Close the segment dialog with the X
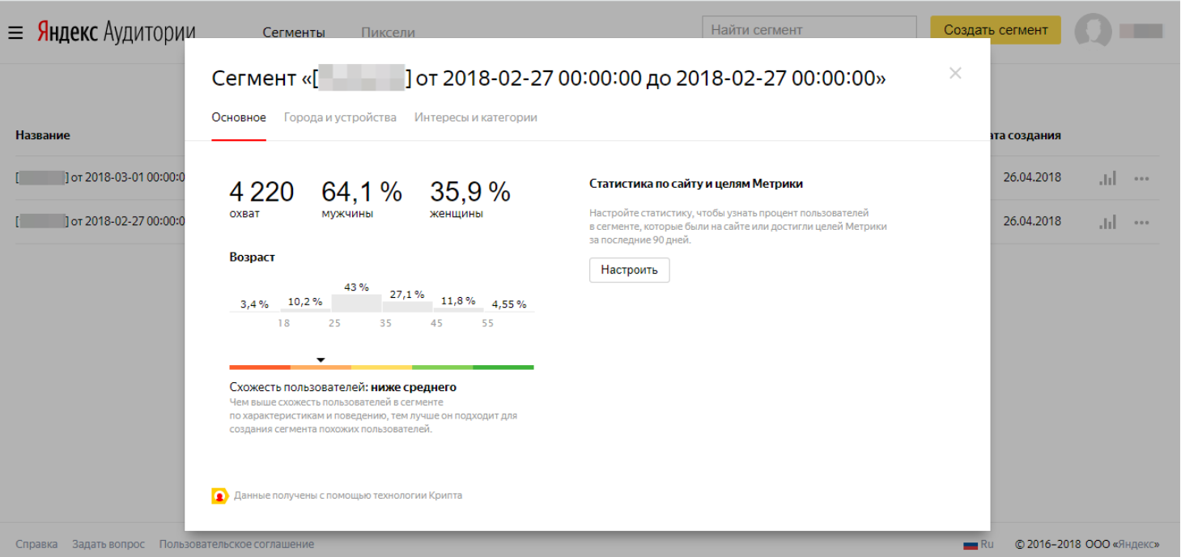 [955, 74]
